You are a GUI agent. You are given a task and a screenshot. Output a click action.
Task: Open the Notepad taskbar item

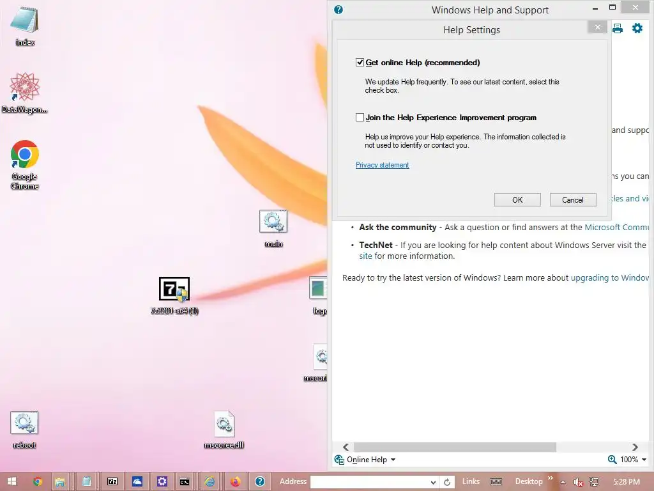(x=87, y=481)
